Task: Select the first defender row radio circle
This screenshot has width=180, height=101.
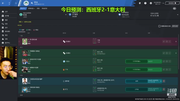Action: pos(19,53)
